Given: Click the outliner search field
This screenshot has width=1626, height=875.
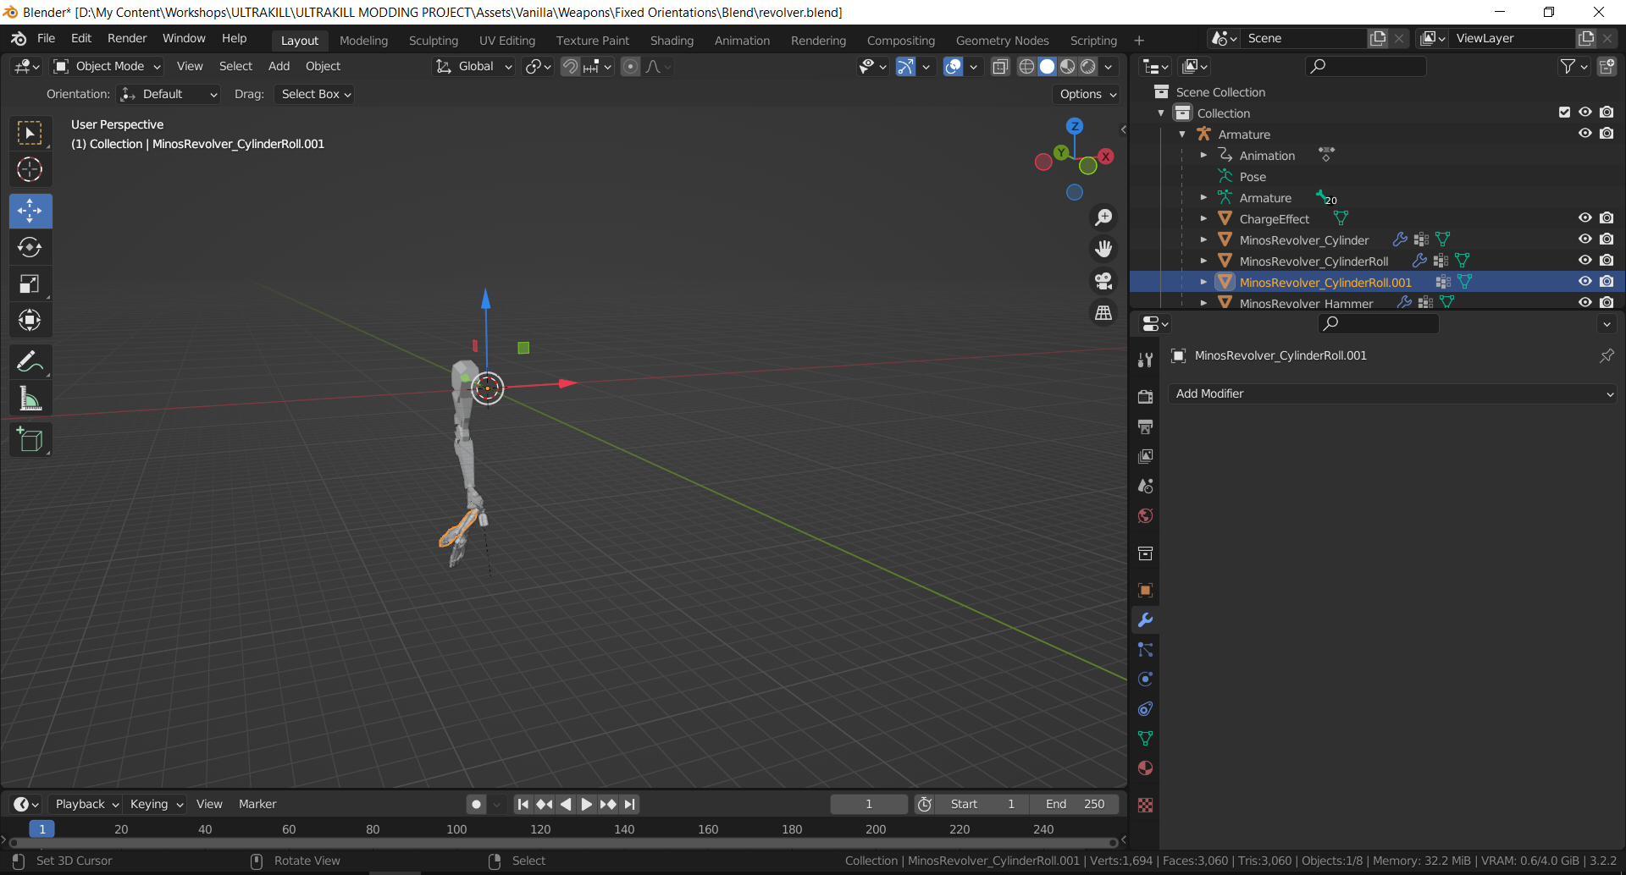Looking at the screenshot, I should pos(1365,67).
